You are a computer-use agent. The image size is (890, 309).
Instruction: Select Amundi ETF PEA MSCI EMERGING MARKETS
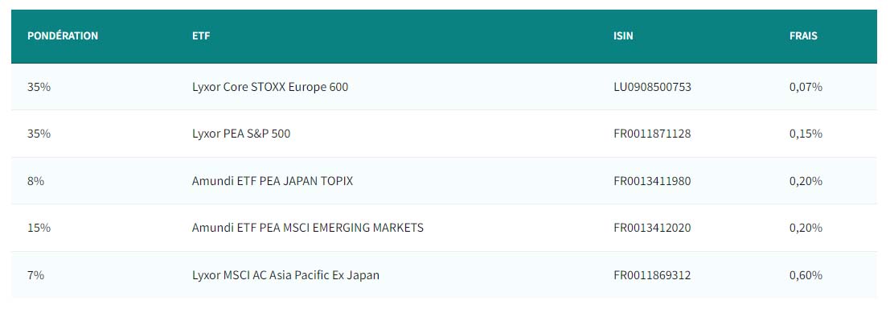pos(308,228)
